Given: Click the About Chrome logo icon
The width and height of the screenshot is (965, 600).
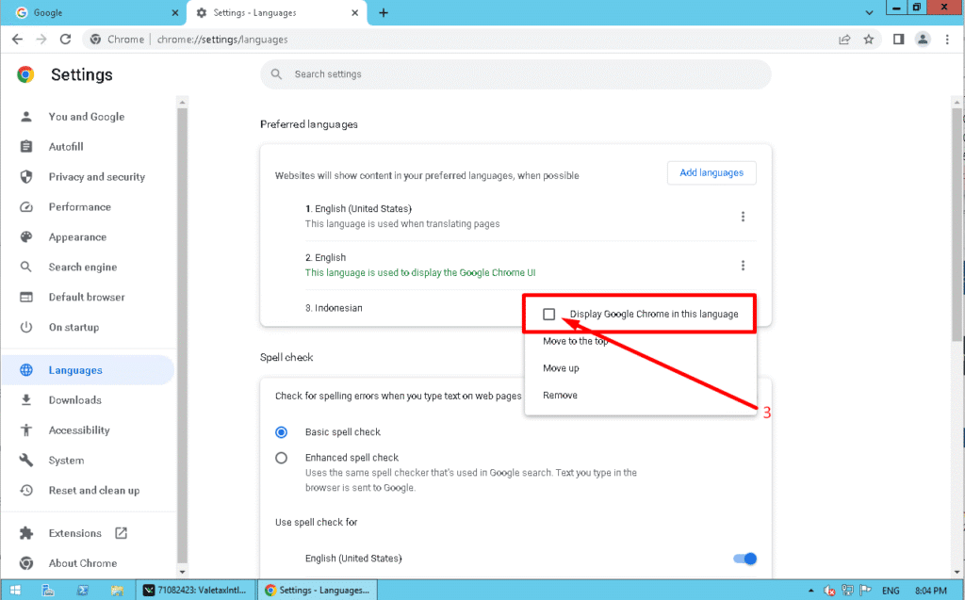Looking at the screenshot, I should click(25, 563).
